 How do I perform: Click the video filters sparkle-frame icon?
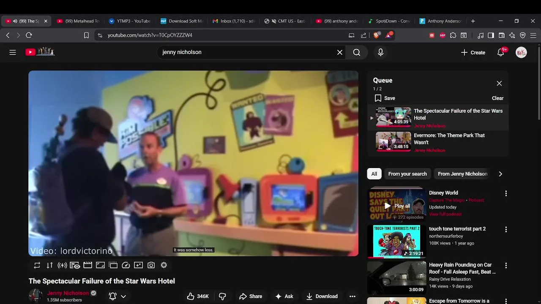pyautogui.click(x=138, y=265)
